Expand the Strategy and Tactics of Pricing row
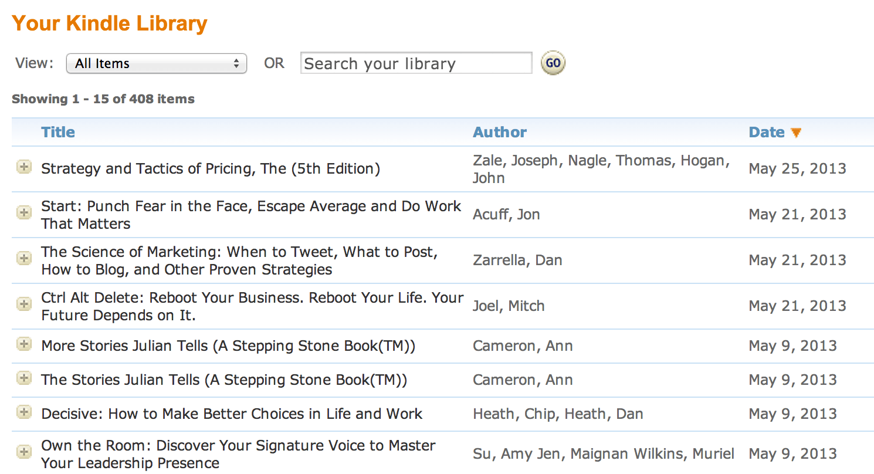The height and width of the screenshot is (474, 874). pos(23,168)
